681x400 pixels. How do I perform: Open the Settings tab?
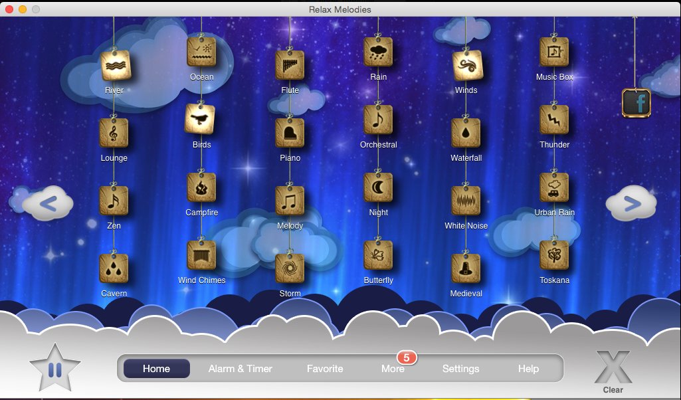461,369
